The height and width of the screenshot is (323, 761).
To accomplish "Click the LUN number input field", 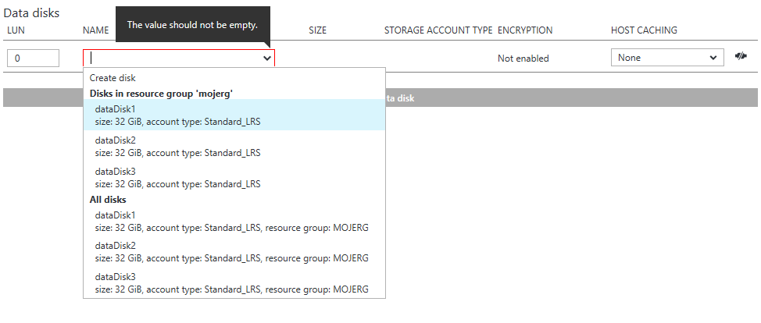I will (x=33, y=59).
